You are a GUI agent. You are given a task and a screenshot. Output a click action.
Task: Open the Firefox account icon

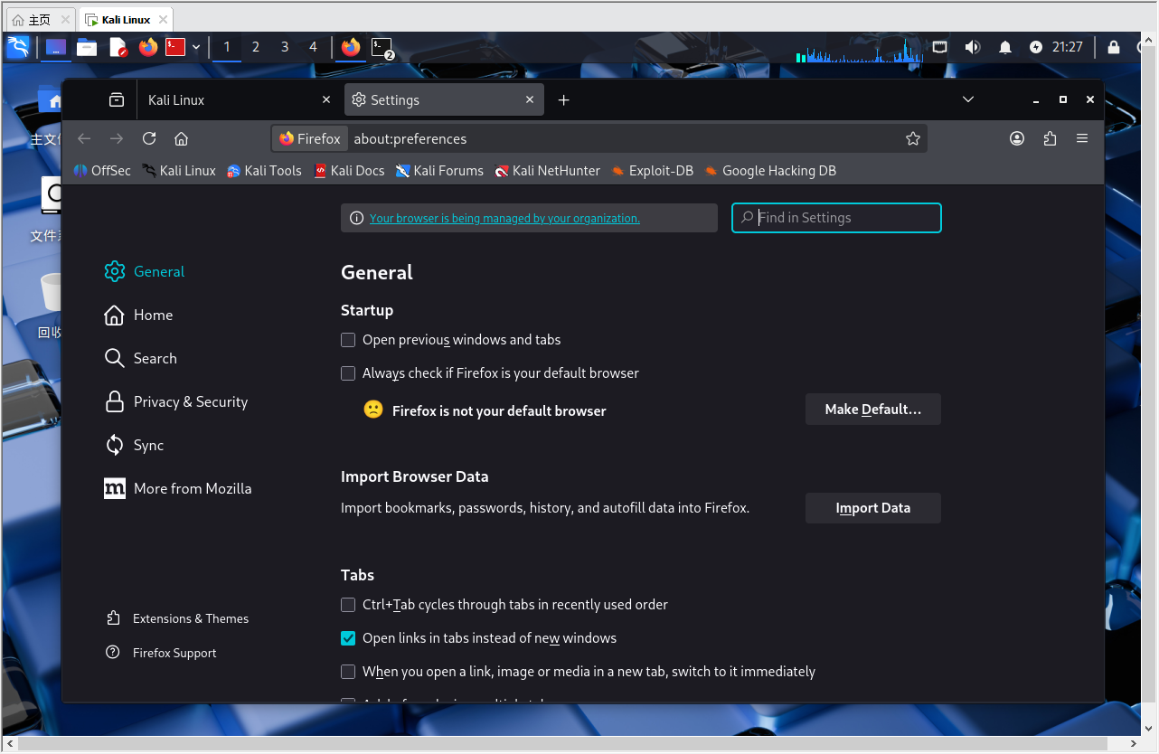pos(1017,138)
